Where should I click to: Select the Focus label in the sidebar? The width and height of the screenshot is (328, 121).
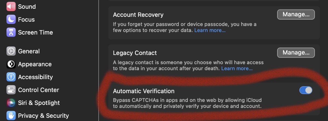[x=26, y=20]
